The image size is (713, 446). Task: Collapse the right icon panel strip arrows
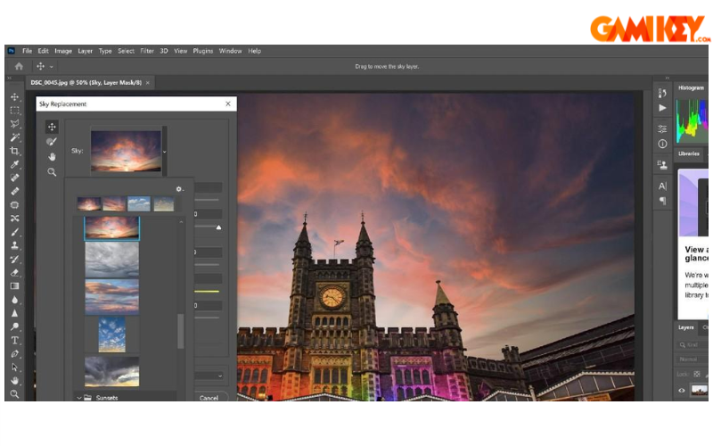click(x=667, y=78)
